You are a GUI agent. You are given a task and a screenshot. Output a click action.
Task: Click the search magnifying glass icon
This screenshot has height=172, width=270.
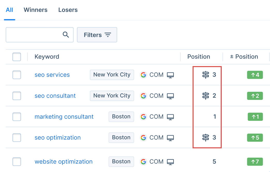point(66,34)
